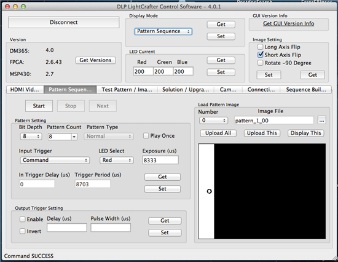The image size is (338, 262).
Task: Click the Image File path field
Action: point(273,121)
